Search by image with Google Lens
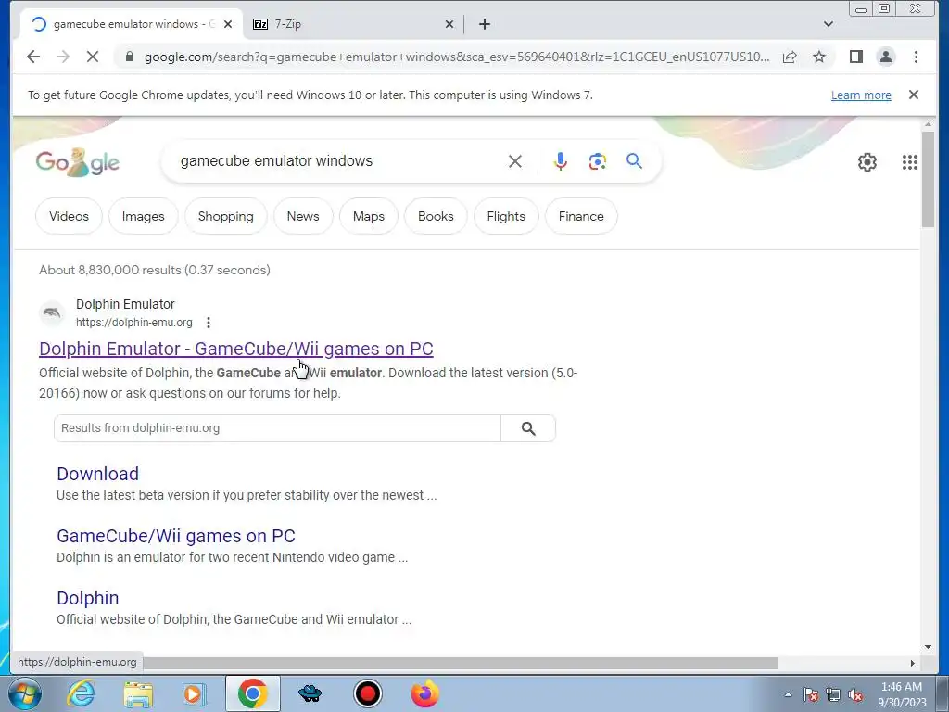 point(598,161)
